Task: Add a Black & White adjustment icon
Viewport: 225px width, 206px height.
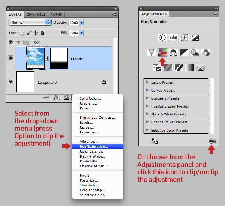Action: pyautogui.click(x=184, y=53)
